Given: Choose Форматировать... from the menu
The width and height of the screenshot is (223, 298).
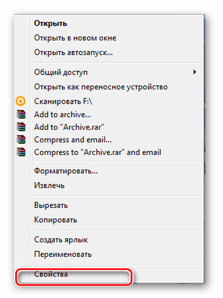Looking at the screenshot, I should point(66,171).
